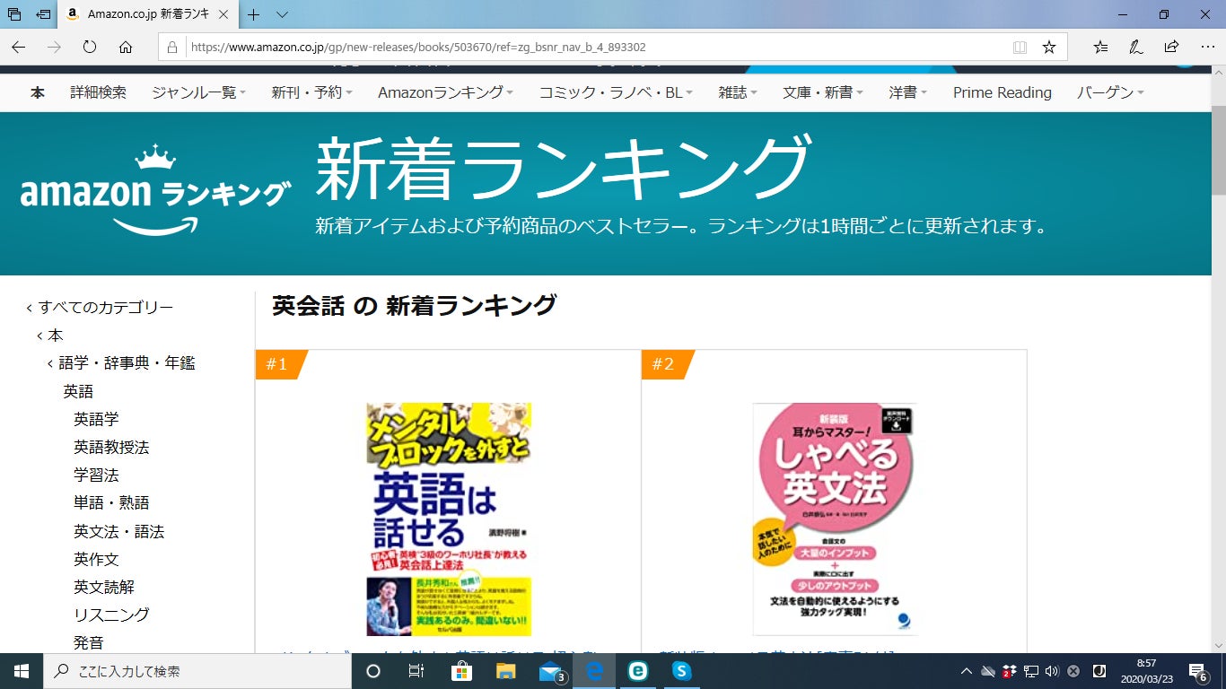Open Task View in the taskbar
The width and height of the screenshot is (1226, 689).
pyautogui.click(x=416, y=671)
